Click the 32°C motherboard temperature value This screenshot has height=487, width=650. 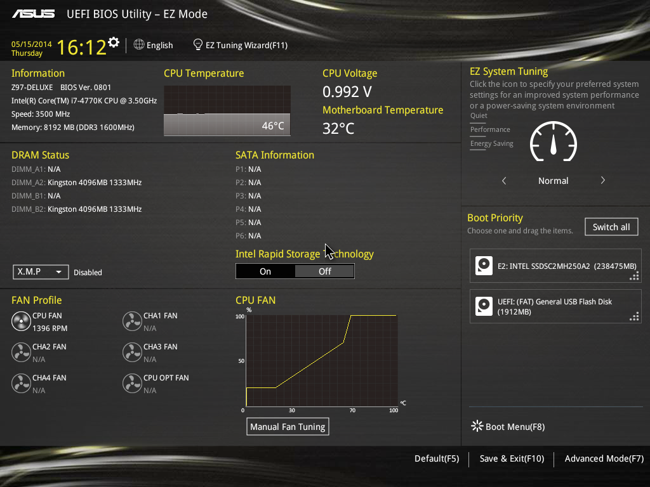click(338, 128)
